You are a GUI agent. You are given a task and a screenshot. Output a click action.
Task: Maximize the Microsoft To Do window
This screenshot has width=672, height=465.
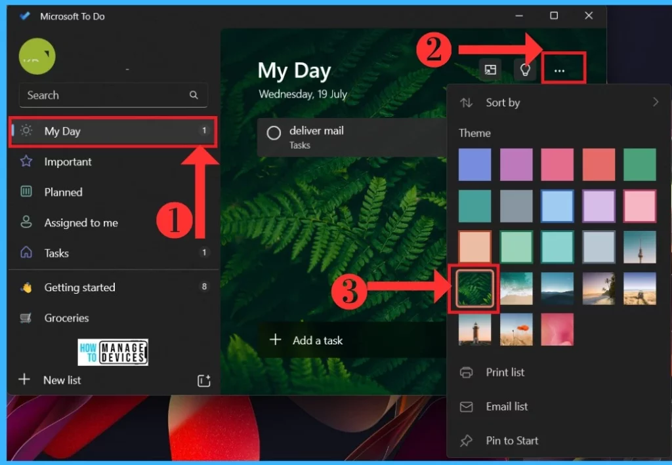pos(554,16)
